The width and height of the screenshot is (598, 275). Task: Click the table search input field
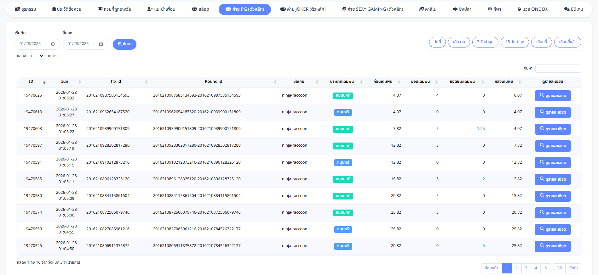(x=558, y=69)
